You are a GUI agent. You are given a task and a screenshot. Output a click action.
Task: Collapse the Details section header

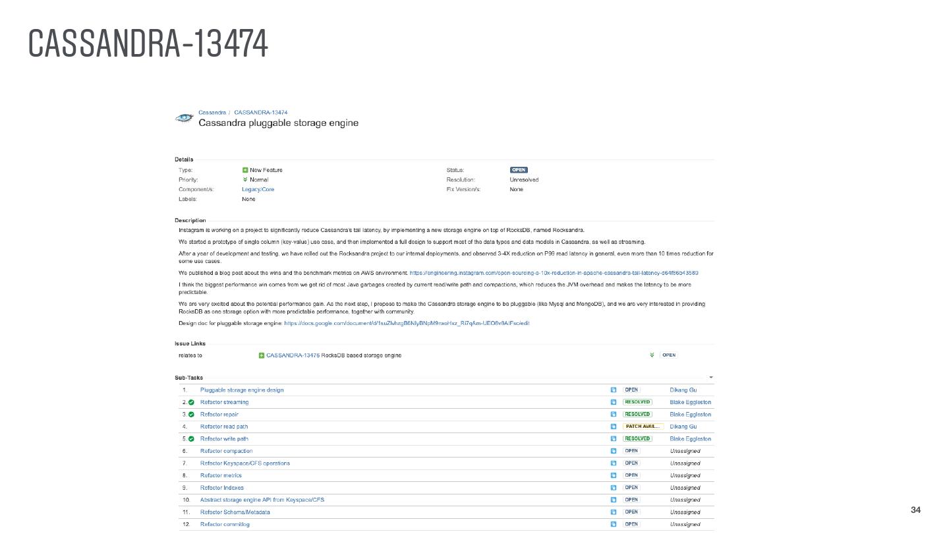click(184, 160)
